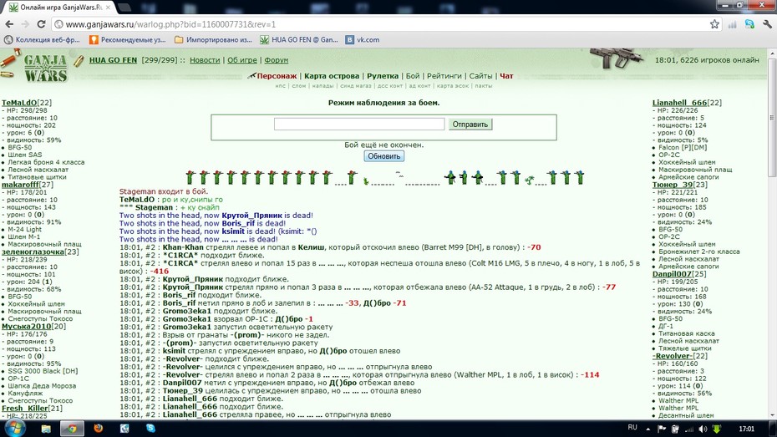
Task: Click Action Center flag tray icon
Action: pos(662,429)
